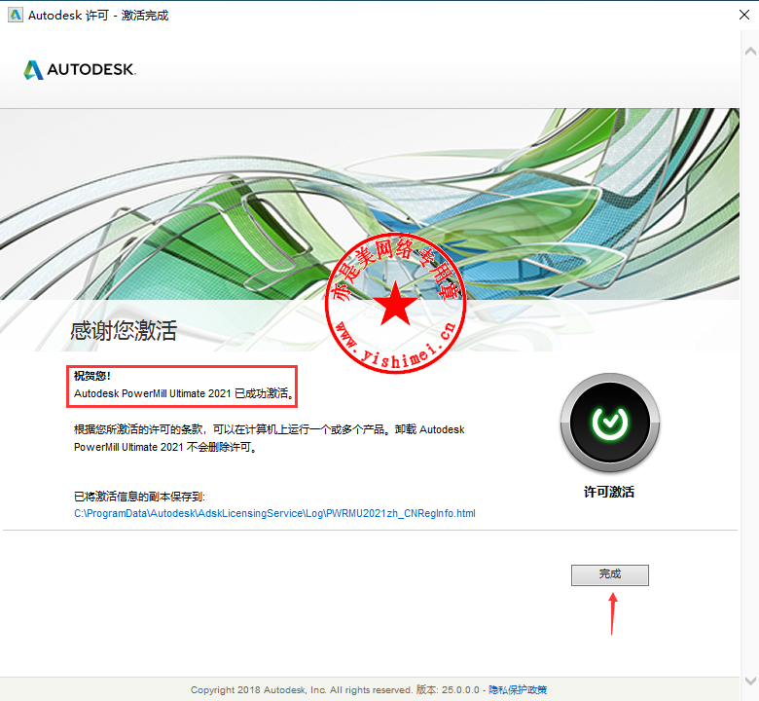Click the 已将激活信息的副本保存到 text
The height and width of the screenshot is (701, 759).
[139, 497]
